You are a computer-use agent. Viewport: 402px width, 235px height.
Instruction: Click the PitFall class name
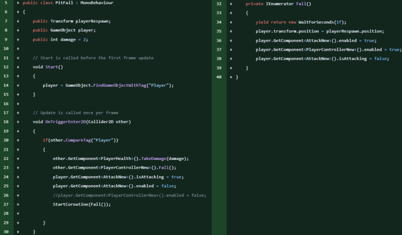click(x=64, y=3)
